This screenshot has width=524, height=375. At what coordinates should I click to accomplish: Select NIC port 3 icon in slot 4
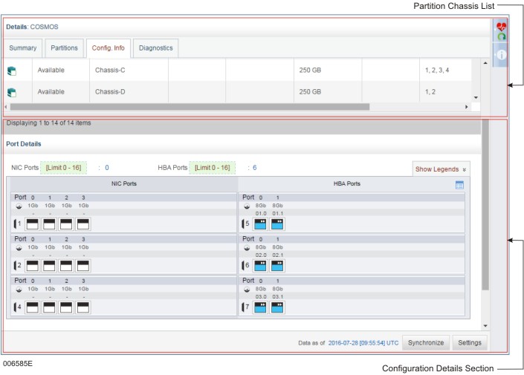click(x=83, y=306)
